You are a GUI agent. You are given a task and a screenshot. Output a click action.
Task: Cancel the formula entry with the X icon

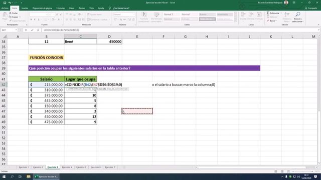point(26,30)
